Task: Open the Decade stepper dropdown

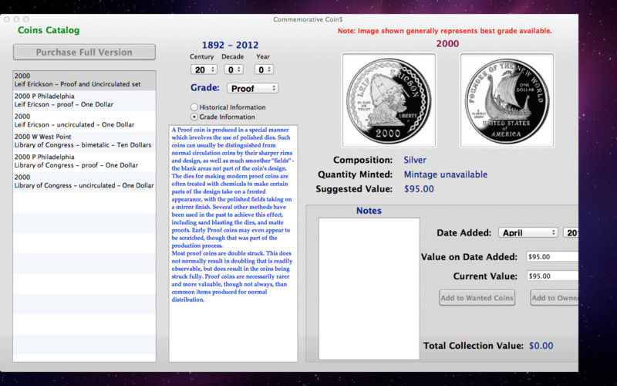Action: click(x=234, y=69)
